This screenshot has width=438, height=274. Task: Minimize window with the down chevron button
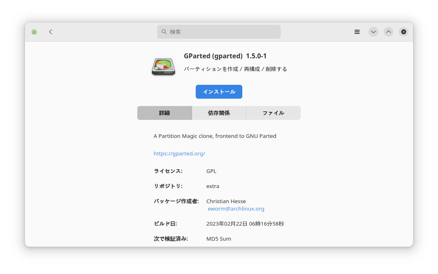click(373, 32)
